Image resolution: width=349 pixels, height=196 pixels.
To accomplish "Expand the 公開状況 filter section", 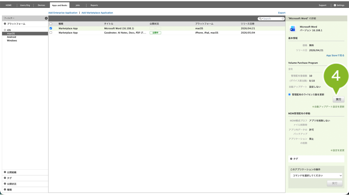I will click(5, 184).
